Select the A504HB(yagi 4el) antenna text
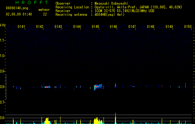This screenshot has height=124, width=195. point(109,15)
